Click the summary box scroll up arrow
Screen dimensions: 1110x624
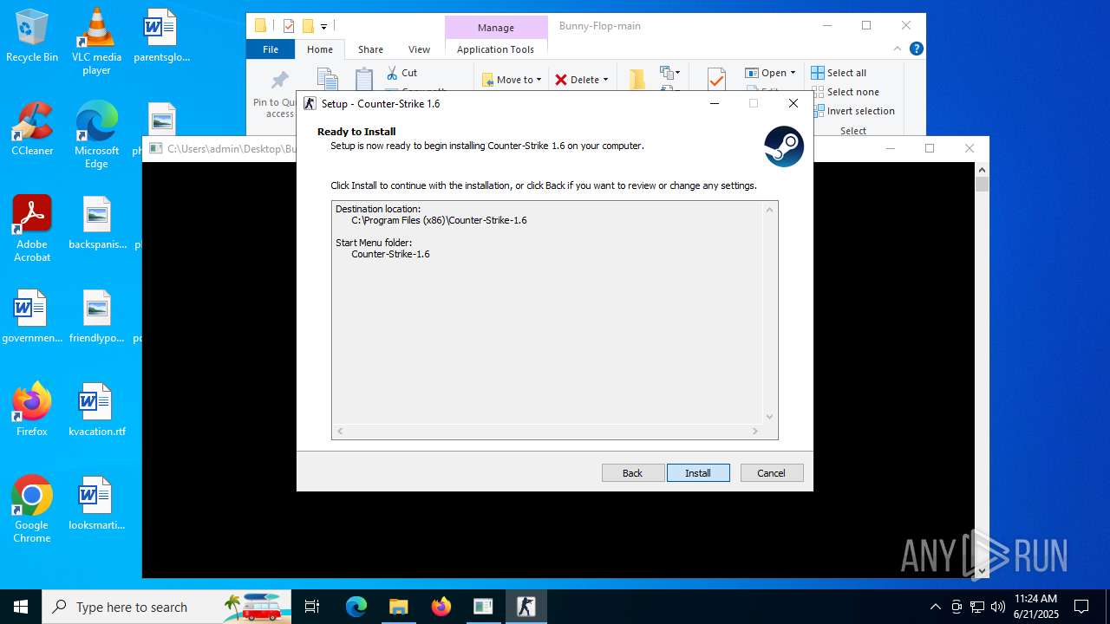click(769, 210)
